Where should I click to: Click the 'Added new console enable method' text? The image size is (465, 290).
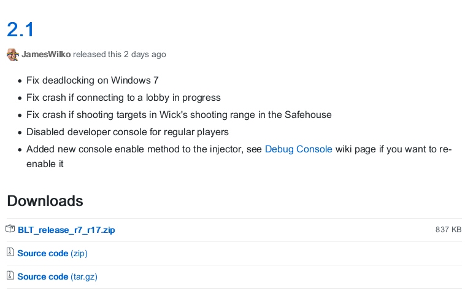[x=110, y=149]
